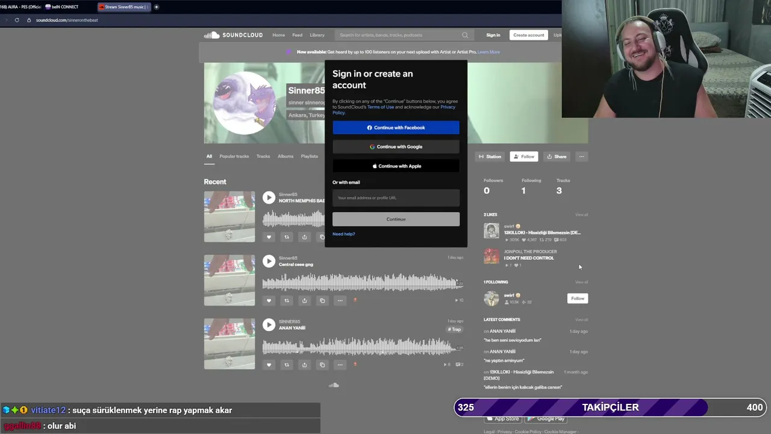Share the Central ceee gng track

point(304,300)
